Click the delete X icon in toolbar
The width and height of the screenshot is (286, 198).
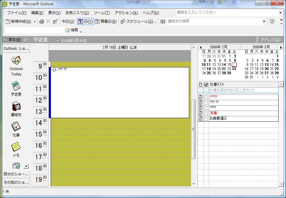(48, 21)
